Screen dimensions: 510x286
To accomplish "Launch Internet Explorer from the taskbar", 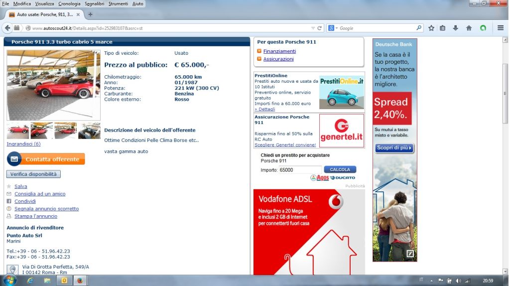I will [30, 281].
